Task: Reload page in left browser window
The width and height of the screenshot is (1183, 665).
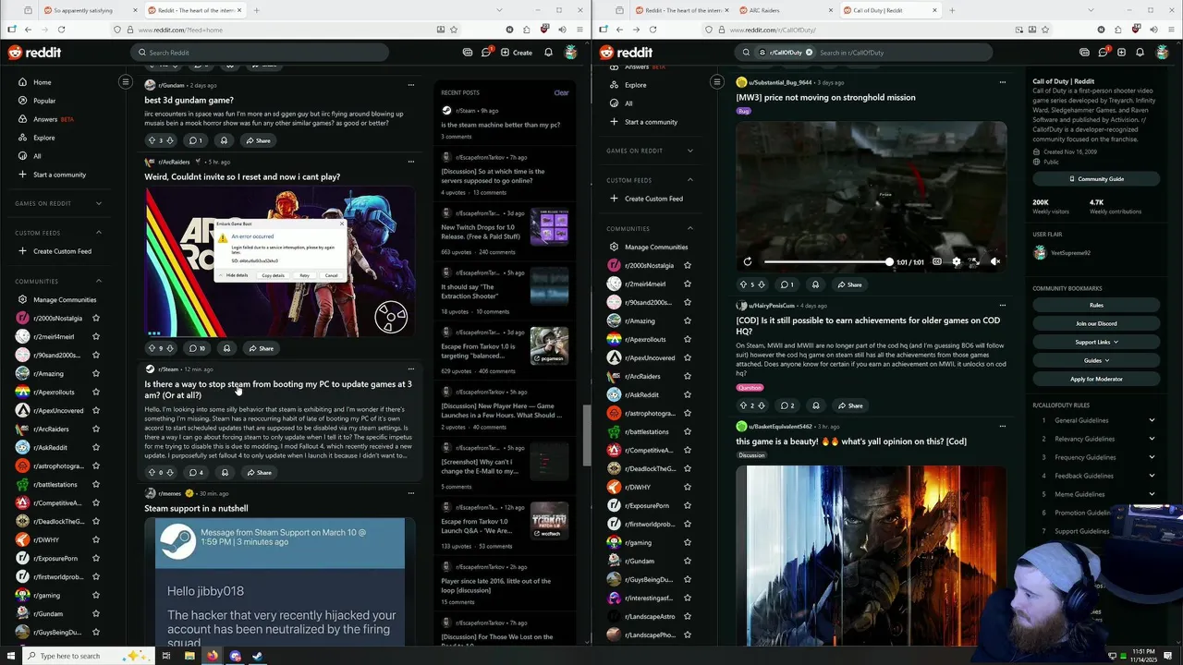Action: (x=61, y=30)
